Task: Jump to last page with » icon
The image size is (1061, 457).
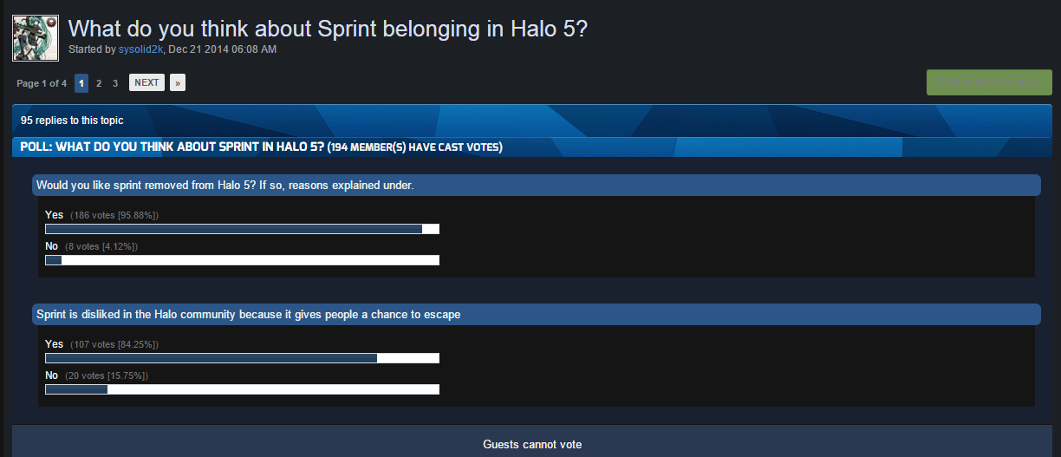Action: coord(178,83)
